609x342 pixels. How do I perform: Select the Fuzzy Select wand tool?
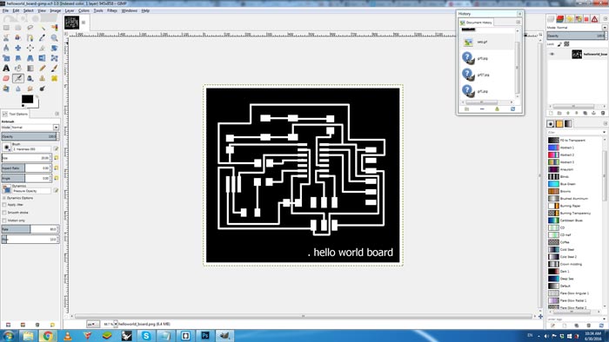pyautogui.click(x=43, y=28)
